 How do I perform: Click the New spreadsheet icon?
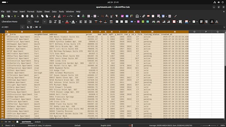click(3, 16)
